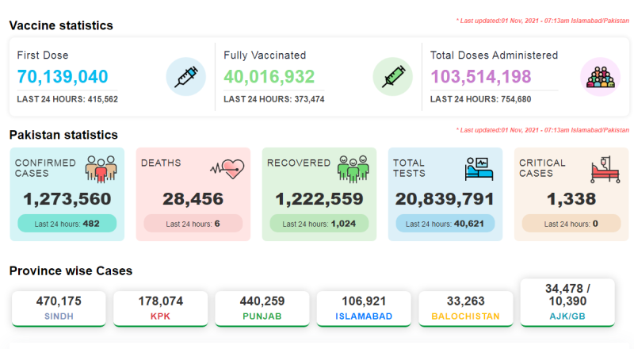Click the First Dose syringe icon
The width and height of the screenshot is (634, 349).
click(x=185, y=77)
